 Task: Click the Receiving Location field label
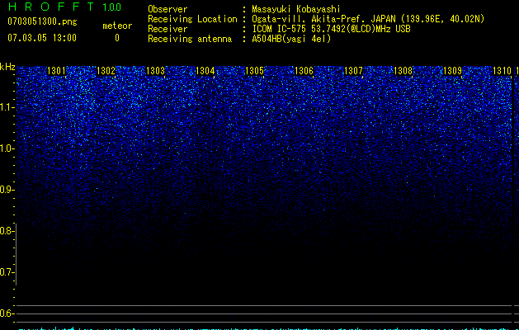click(x=192, y=19)
